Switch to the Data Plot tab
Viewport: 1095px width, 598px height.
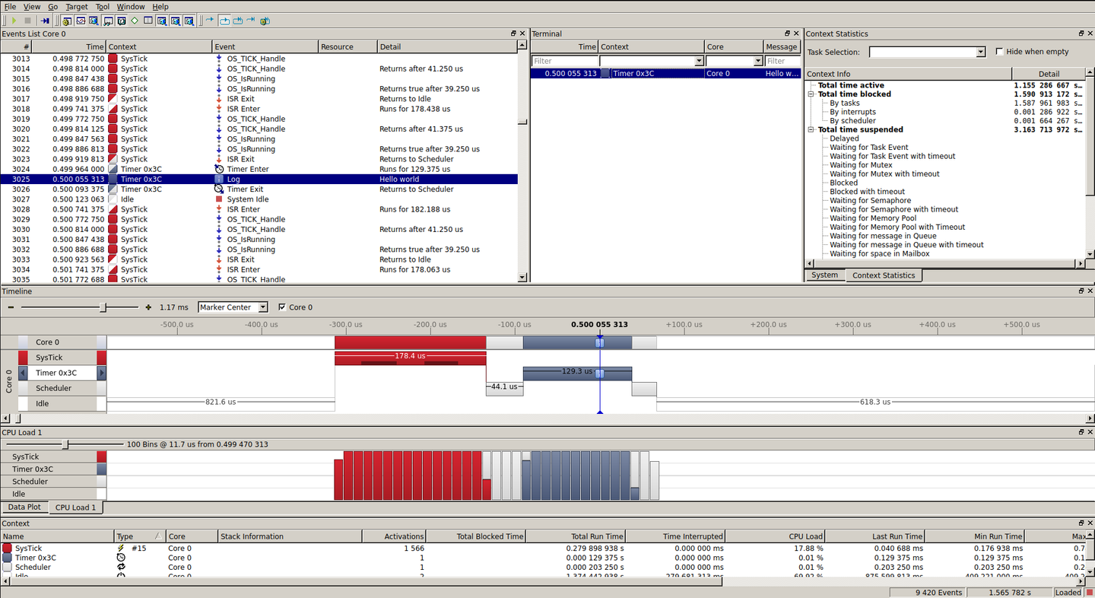[x=24, y=507]
